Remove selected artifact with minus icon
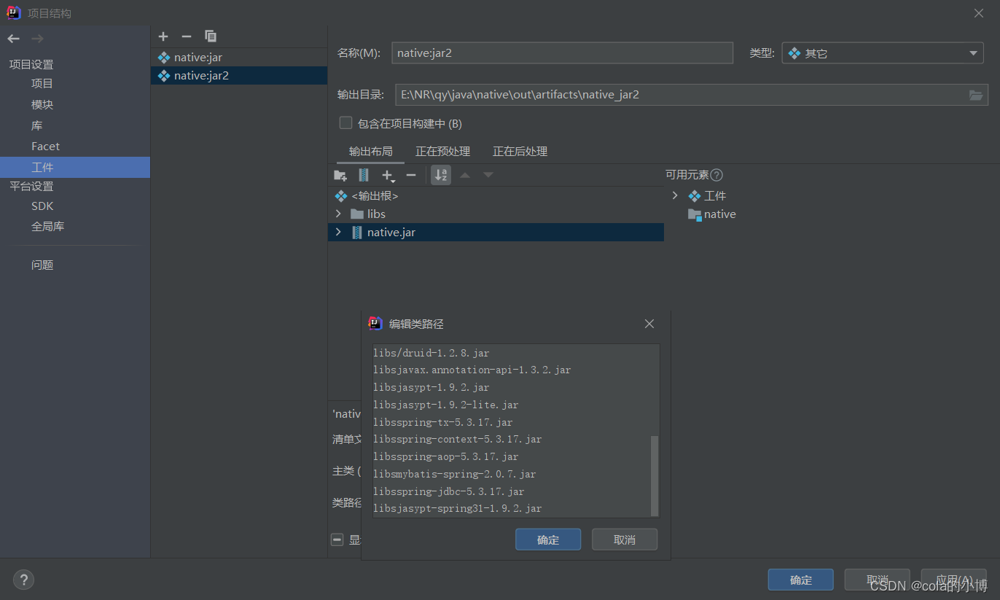 (x=187, y=36)
